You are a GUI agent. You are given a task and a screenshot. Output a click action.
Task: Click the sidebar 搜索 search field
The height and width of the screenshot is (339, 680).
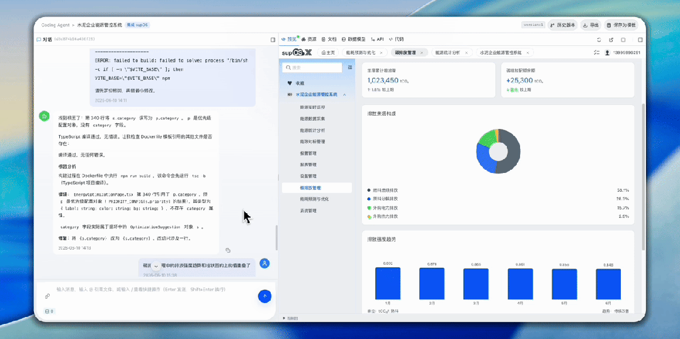point(312,67)
